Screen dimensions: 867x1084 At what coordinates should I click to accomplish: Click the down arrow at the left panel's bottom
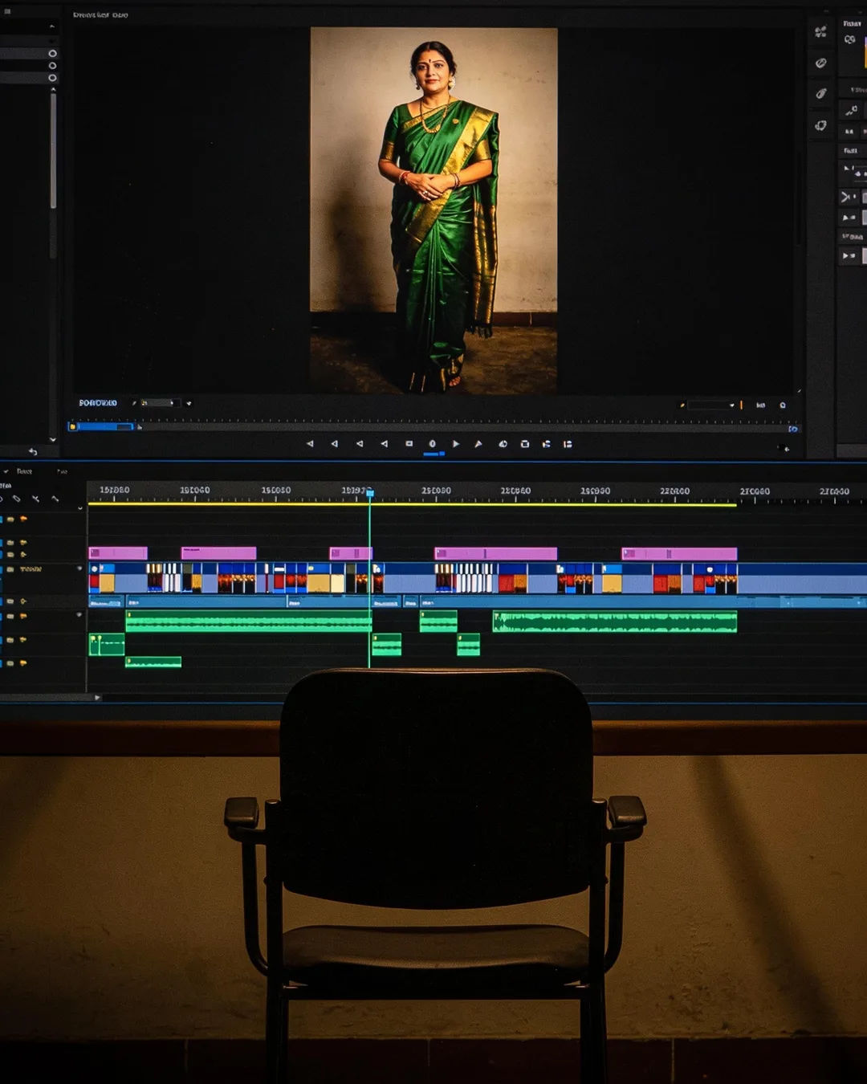pyautogui.click(x=53, y=439)
